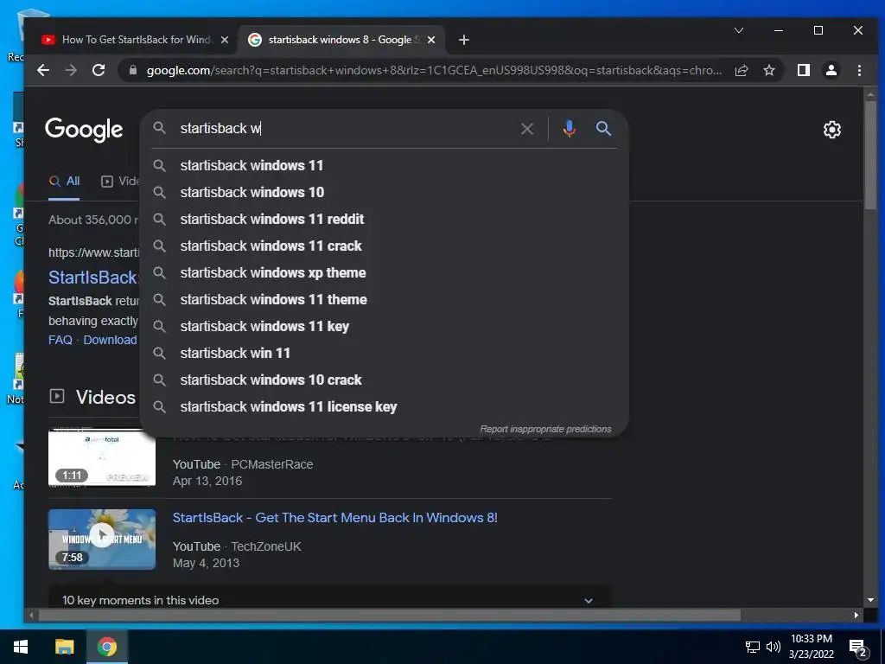Open a new tab with plus button
The width and height of the screenshot is (885, 664).
464,40
